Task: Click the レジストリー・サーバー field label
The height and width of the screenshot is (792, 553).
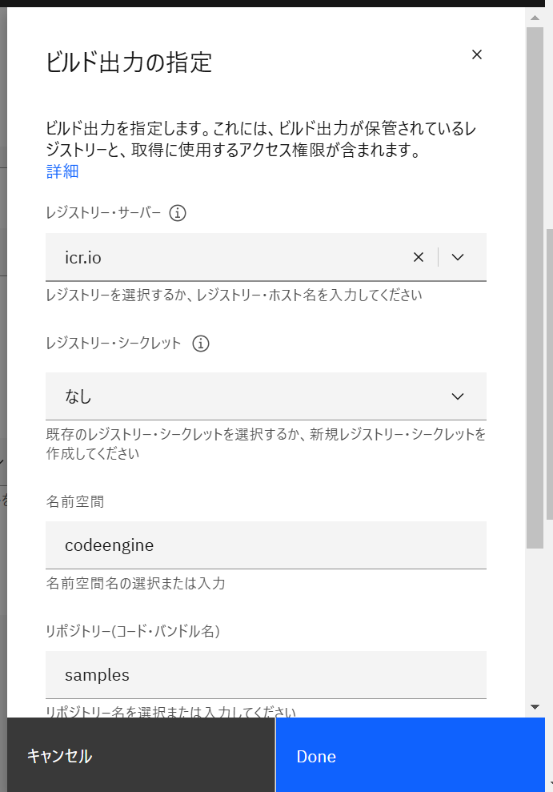Action: [x=103, y=213]
